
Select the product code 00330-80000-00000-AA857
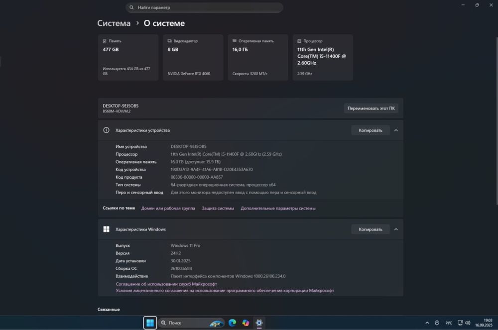[x=197, y=177]
